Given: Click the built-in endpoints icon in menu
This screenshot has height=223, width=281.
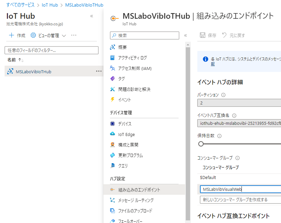Looking at the screenshot, I should (112, 190).
